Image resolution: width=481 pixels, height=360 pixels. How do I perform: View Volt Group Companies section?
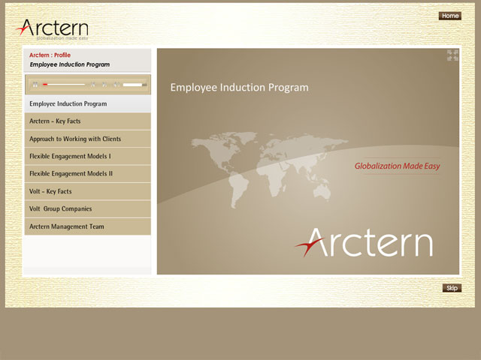click(87, 208)
